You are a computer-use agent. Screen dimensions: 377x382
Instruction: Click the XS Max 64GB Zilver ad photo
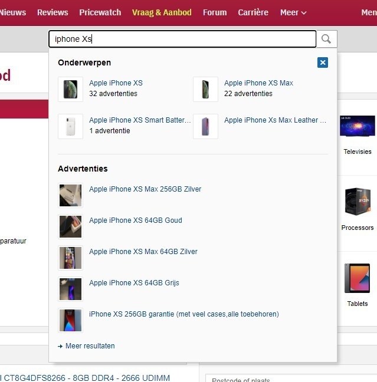point(70,258)
